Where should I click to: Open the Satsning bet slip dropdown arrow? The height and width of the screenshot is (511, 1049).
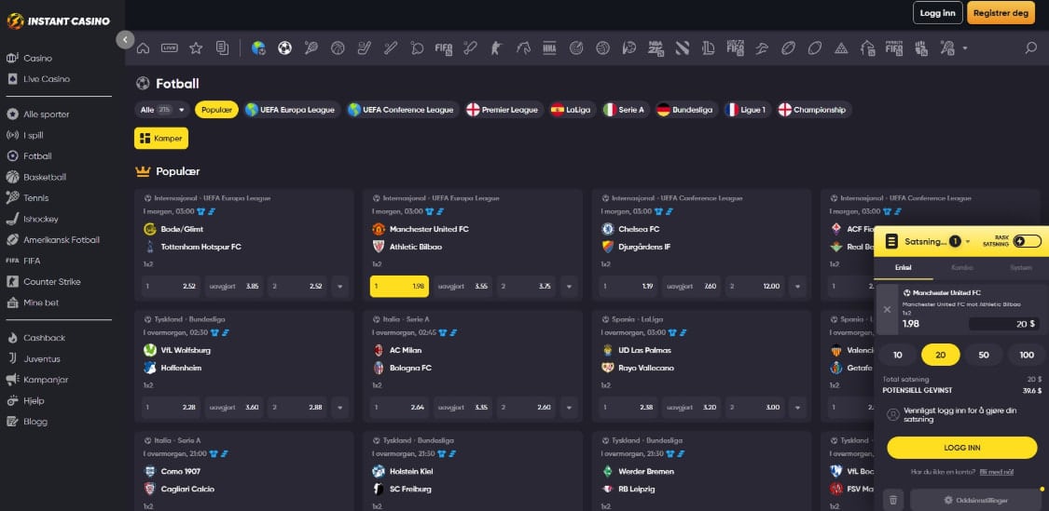pos(968,242)
